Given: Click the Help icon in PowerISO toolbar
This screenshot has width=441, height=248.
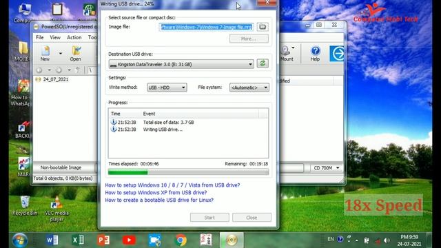Looking at the screenshot, I should [315, 54].
